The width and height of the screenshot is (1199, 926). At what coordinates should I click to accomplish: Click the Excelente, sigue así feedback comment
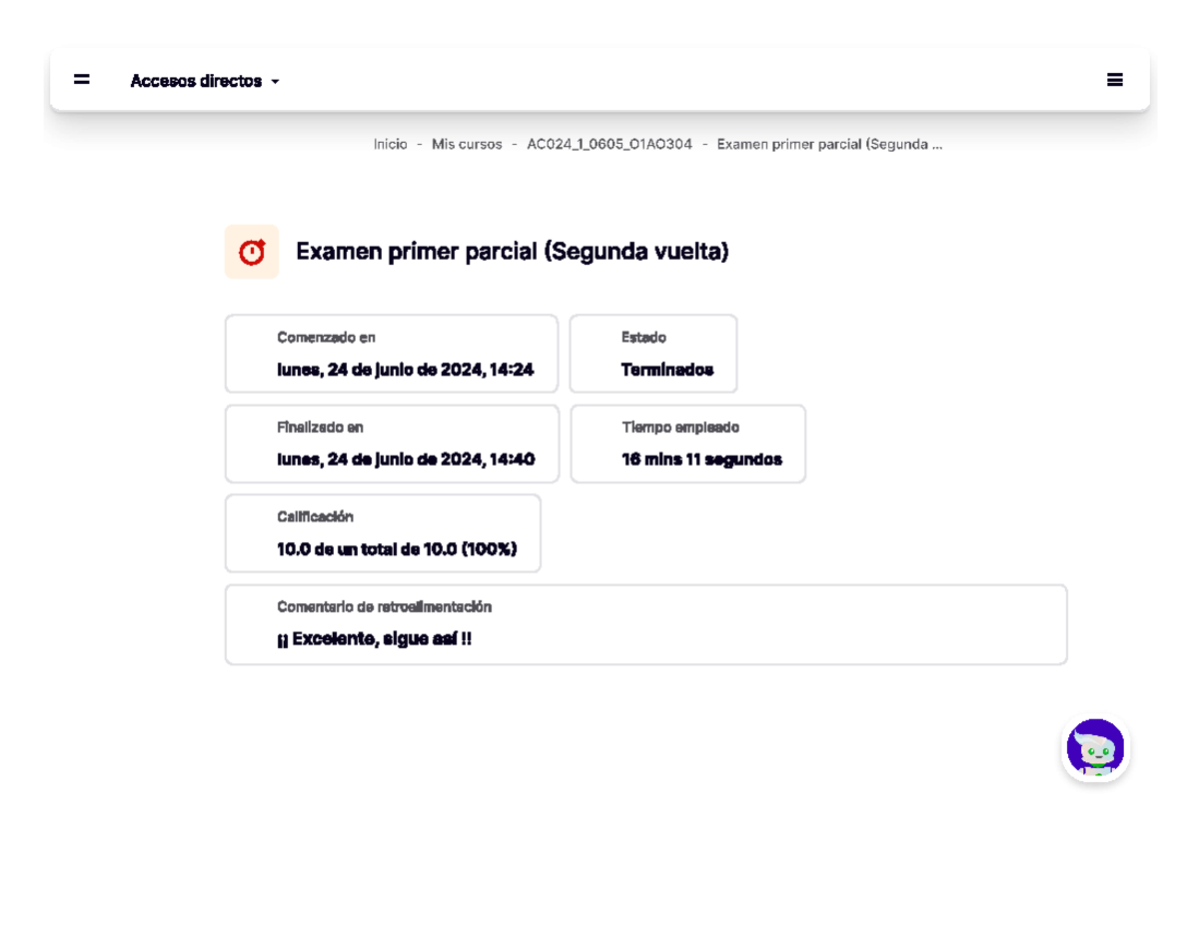point(374,638)
